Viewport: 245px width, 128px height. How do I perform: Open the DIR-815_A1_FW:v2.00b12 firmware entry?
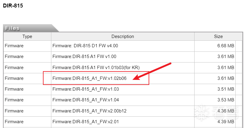89,111
